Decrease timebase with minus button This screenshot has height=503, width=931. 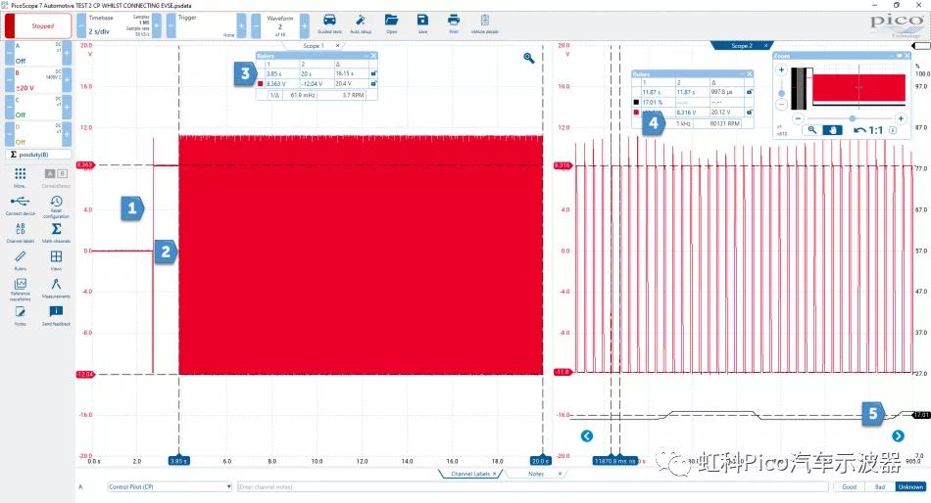coord(81,26)
